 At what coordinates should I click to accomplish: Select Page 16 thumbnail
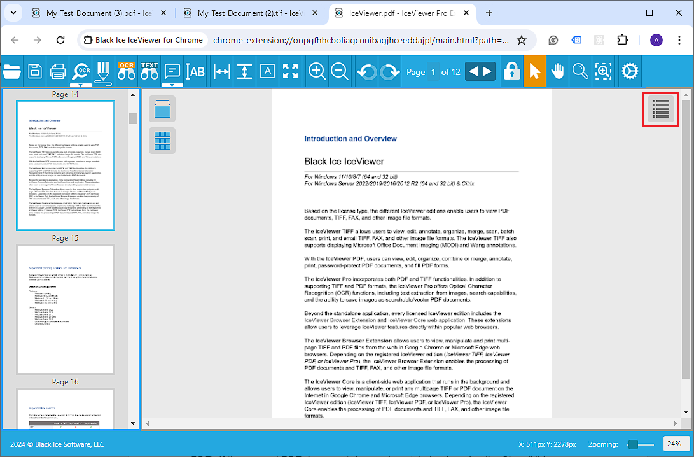[66, 408]
